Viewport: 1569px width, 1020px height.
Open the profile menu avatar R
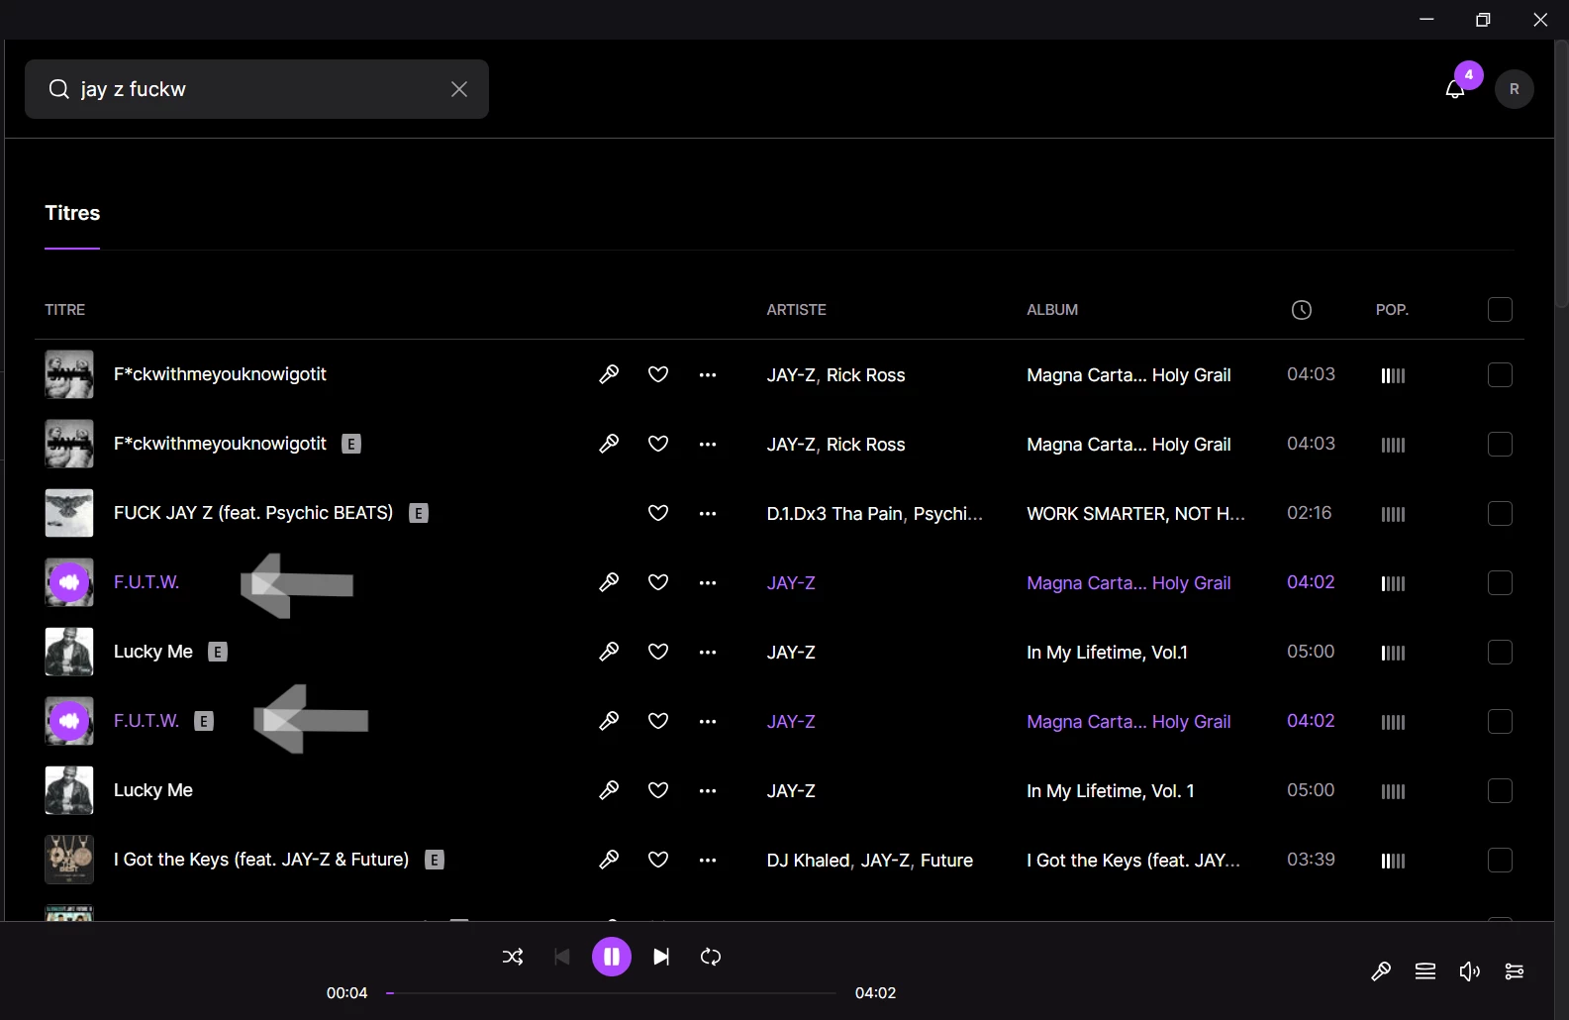pos(1515,89)
